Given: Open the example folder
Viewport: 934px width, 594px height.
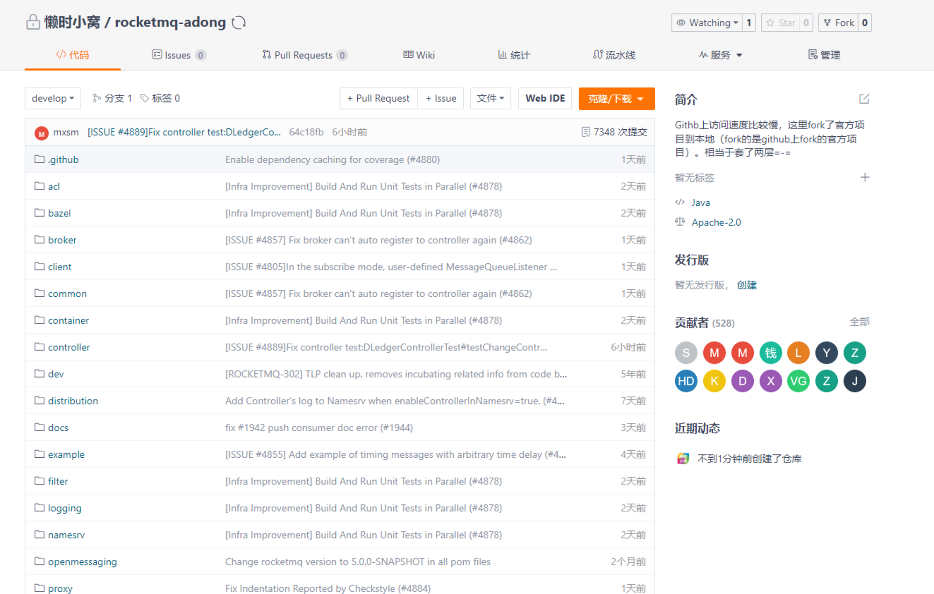Looking at the screenshot, I should [x=66, y=454].
